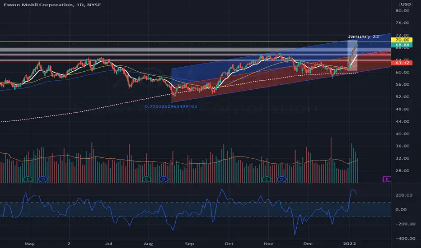Image resolution: width=421 pixels, height=248 pixels.
Task: Click the Jul label on time axis
Action: (x=108, y=243)
